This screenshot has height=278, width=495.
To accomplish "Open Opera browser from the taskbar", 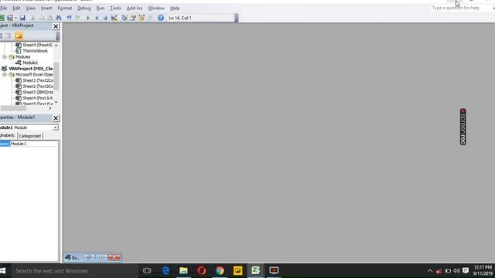I will point(202,271).
